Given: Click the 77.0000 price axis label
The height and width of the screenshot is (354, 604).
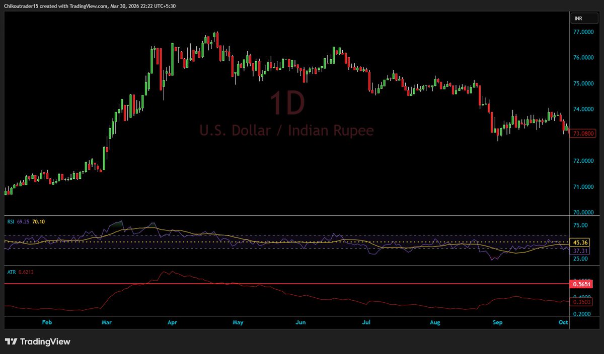Looking at the screenshot, I should click(583, 32).
